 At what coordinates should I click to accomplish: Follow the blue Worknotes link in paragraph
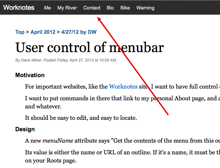pyautogui.click(x=123, y=87)
